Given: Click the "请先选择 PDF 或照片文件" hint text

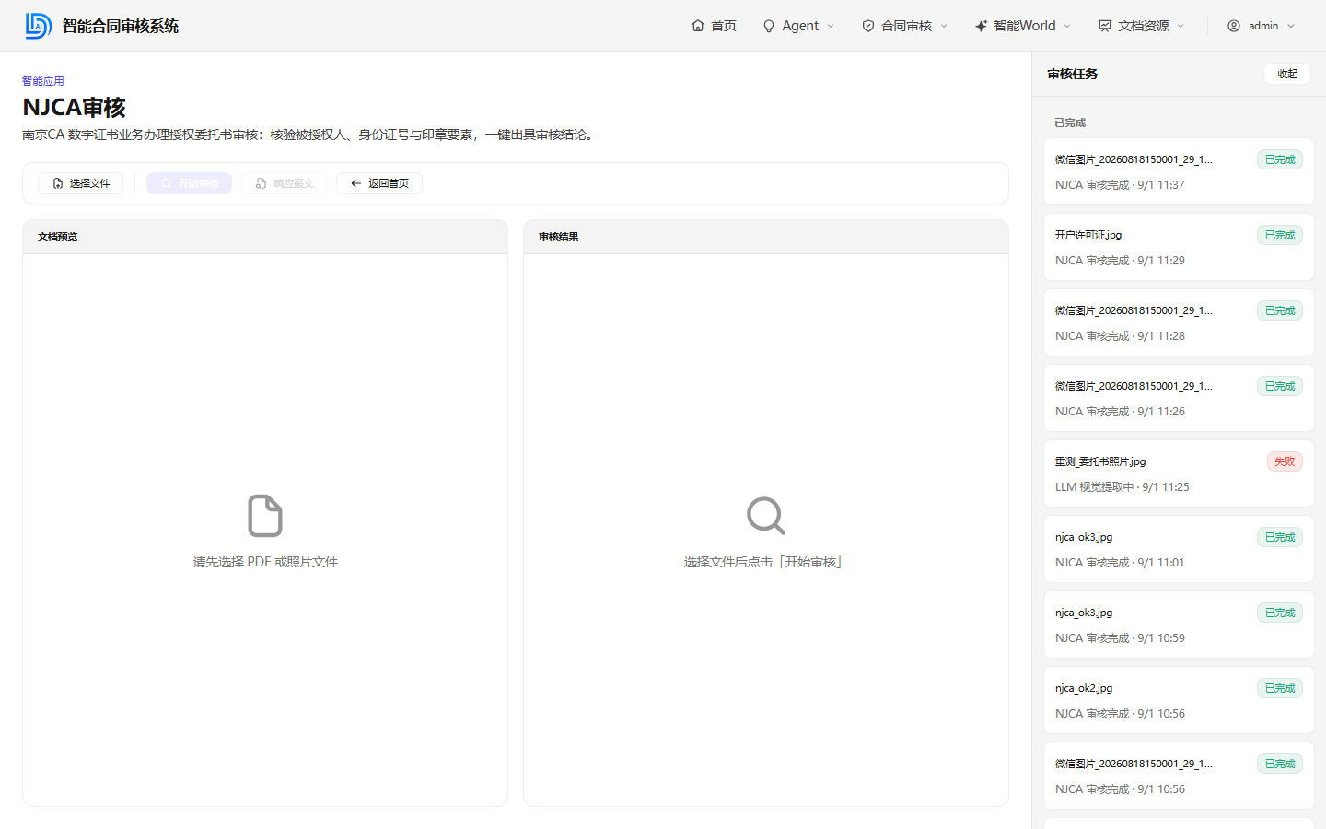Looking at the screenshot, I should tap(265, 562).
